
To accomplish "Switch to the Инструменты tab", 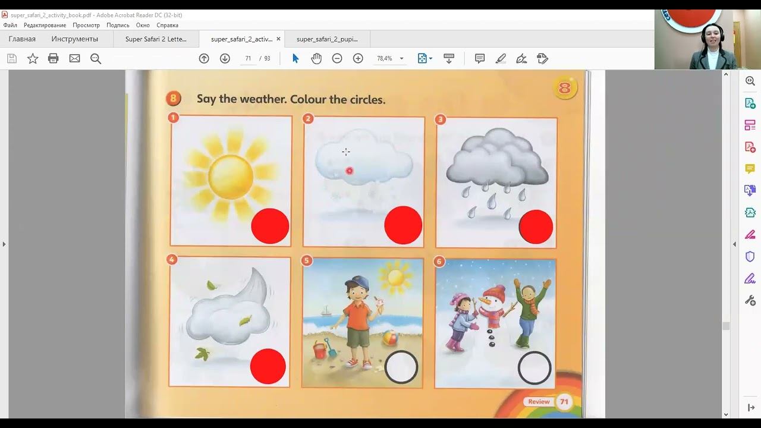I will [x=75, y=39].
